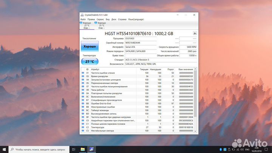Click the empty Буква тома field
272x153 pixels.
click(x=141, y=56)
